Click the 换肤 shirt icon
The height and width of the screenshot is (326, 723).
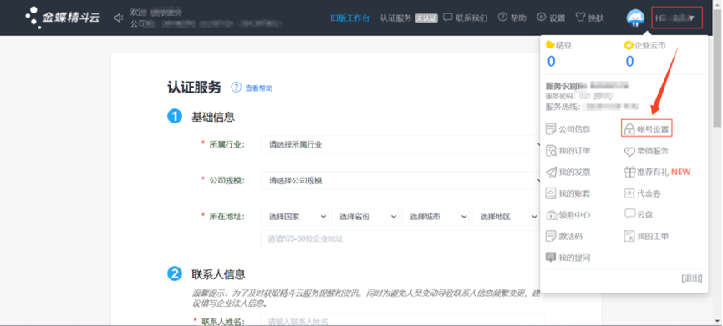tap(581, 18)
